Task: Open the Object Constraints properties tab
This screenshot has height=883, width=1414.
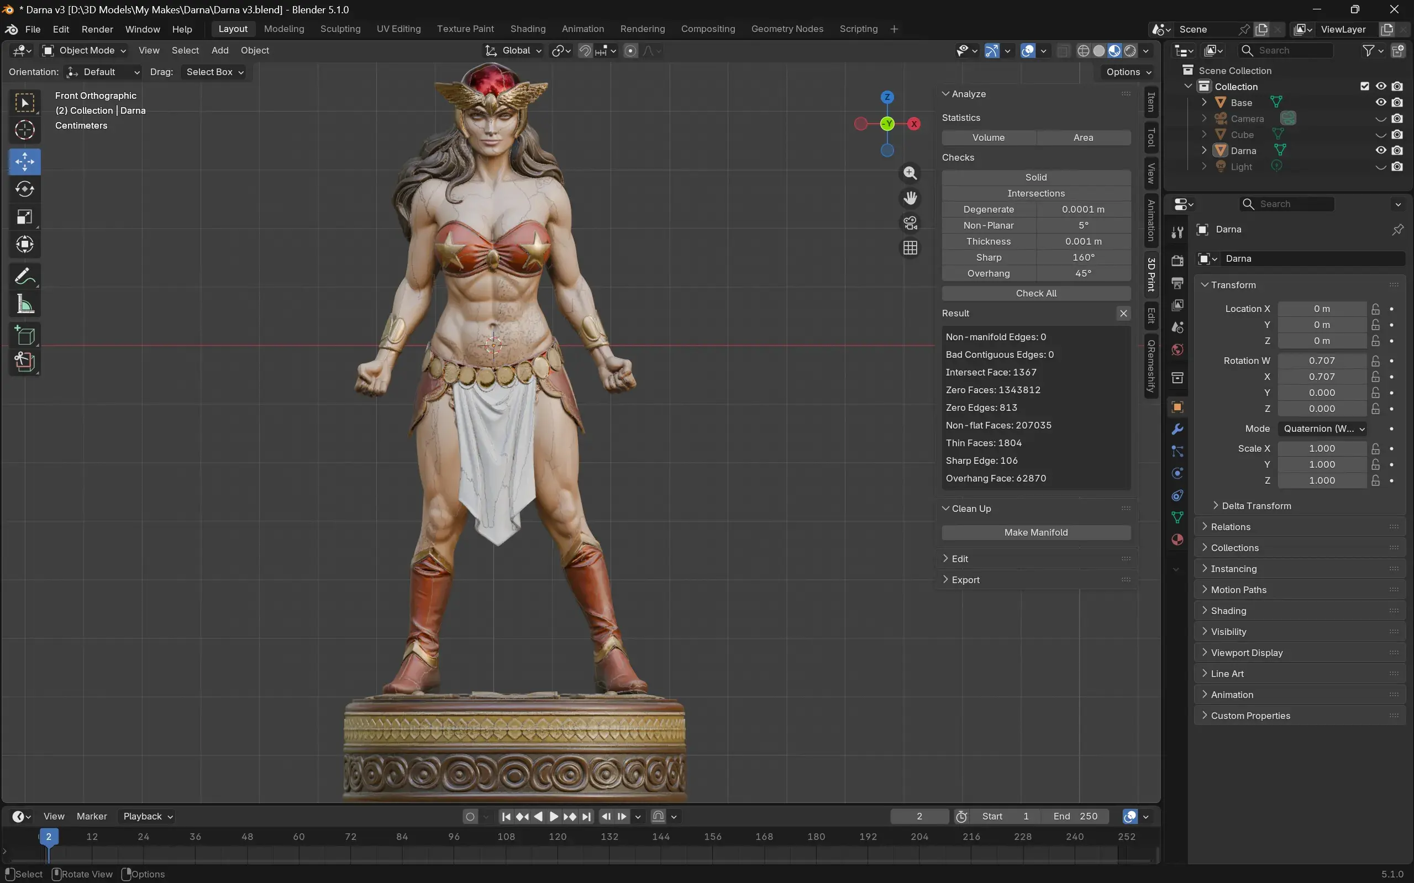Action: [x=1178, y=495]
